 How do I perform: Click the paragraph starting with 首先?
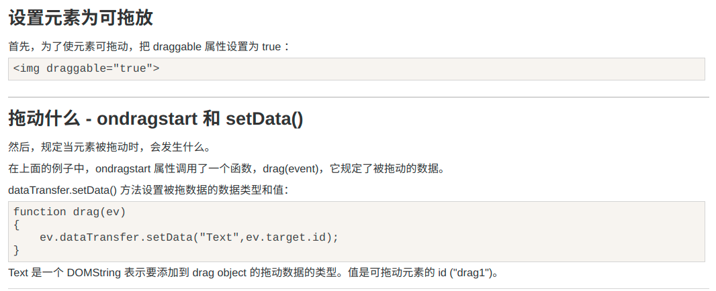click(149, 46)
